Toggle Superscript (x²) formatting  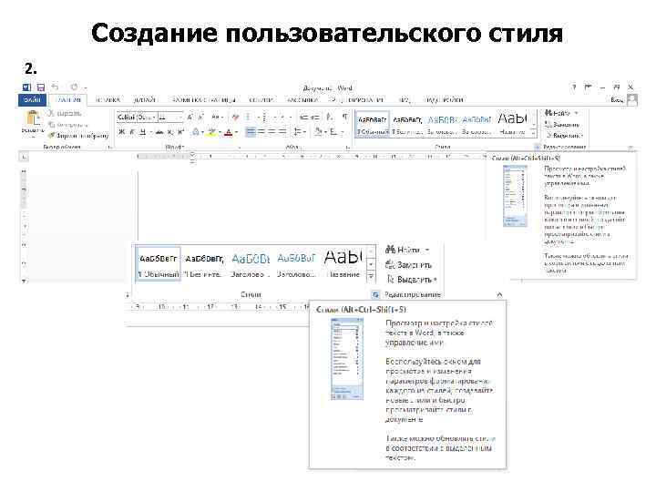tap(180, 132)
